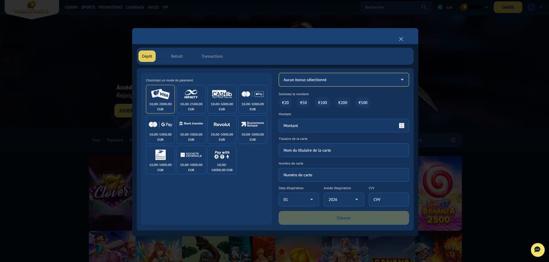Screen dimensions: 549x262
Task: Expand the expiration year dropdown
Action: [344, 199]
